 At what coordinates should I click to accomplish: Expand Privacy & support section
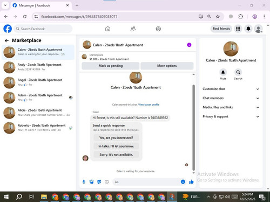point(231,116)
